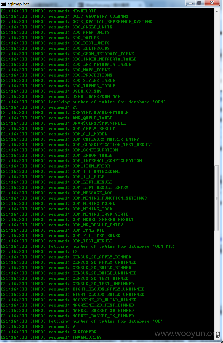Viewport: 223px width, 343px height.
Task: Click the ODM_I_I_RULE entry
Action: click(88, 177)
